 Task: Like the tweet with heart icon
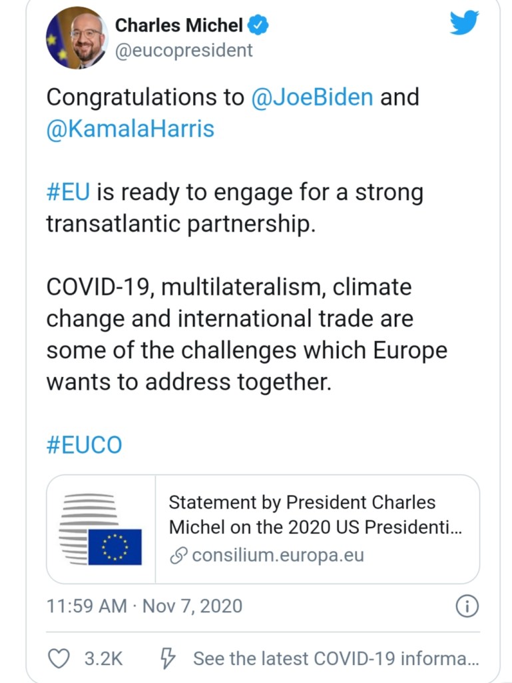pyautogui.click(x=60, y=659)
